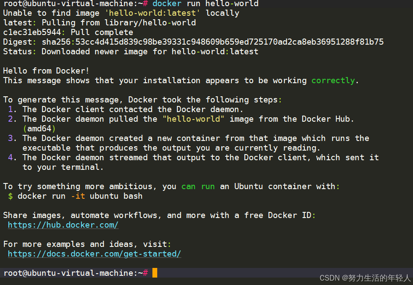Open the docs.docker.com get-started link

pos(95,254)
